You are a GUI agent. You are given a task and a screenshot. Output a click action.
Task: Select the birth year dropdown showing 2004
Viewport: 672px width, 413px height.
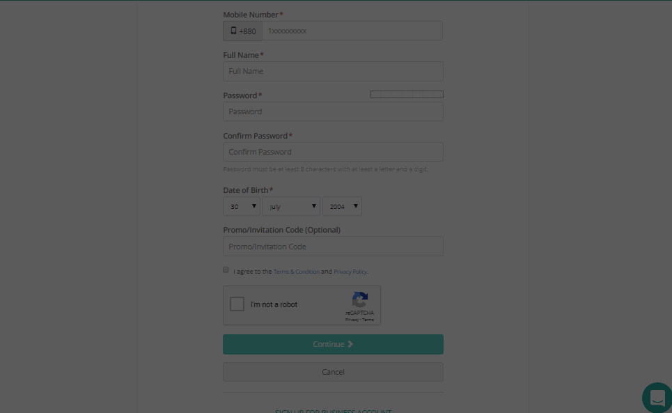pos(342,206)
